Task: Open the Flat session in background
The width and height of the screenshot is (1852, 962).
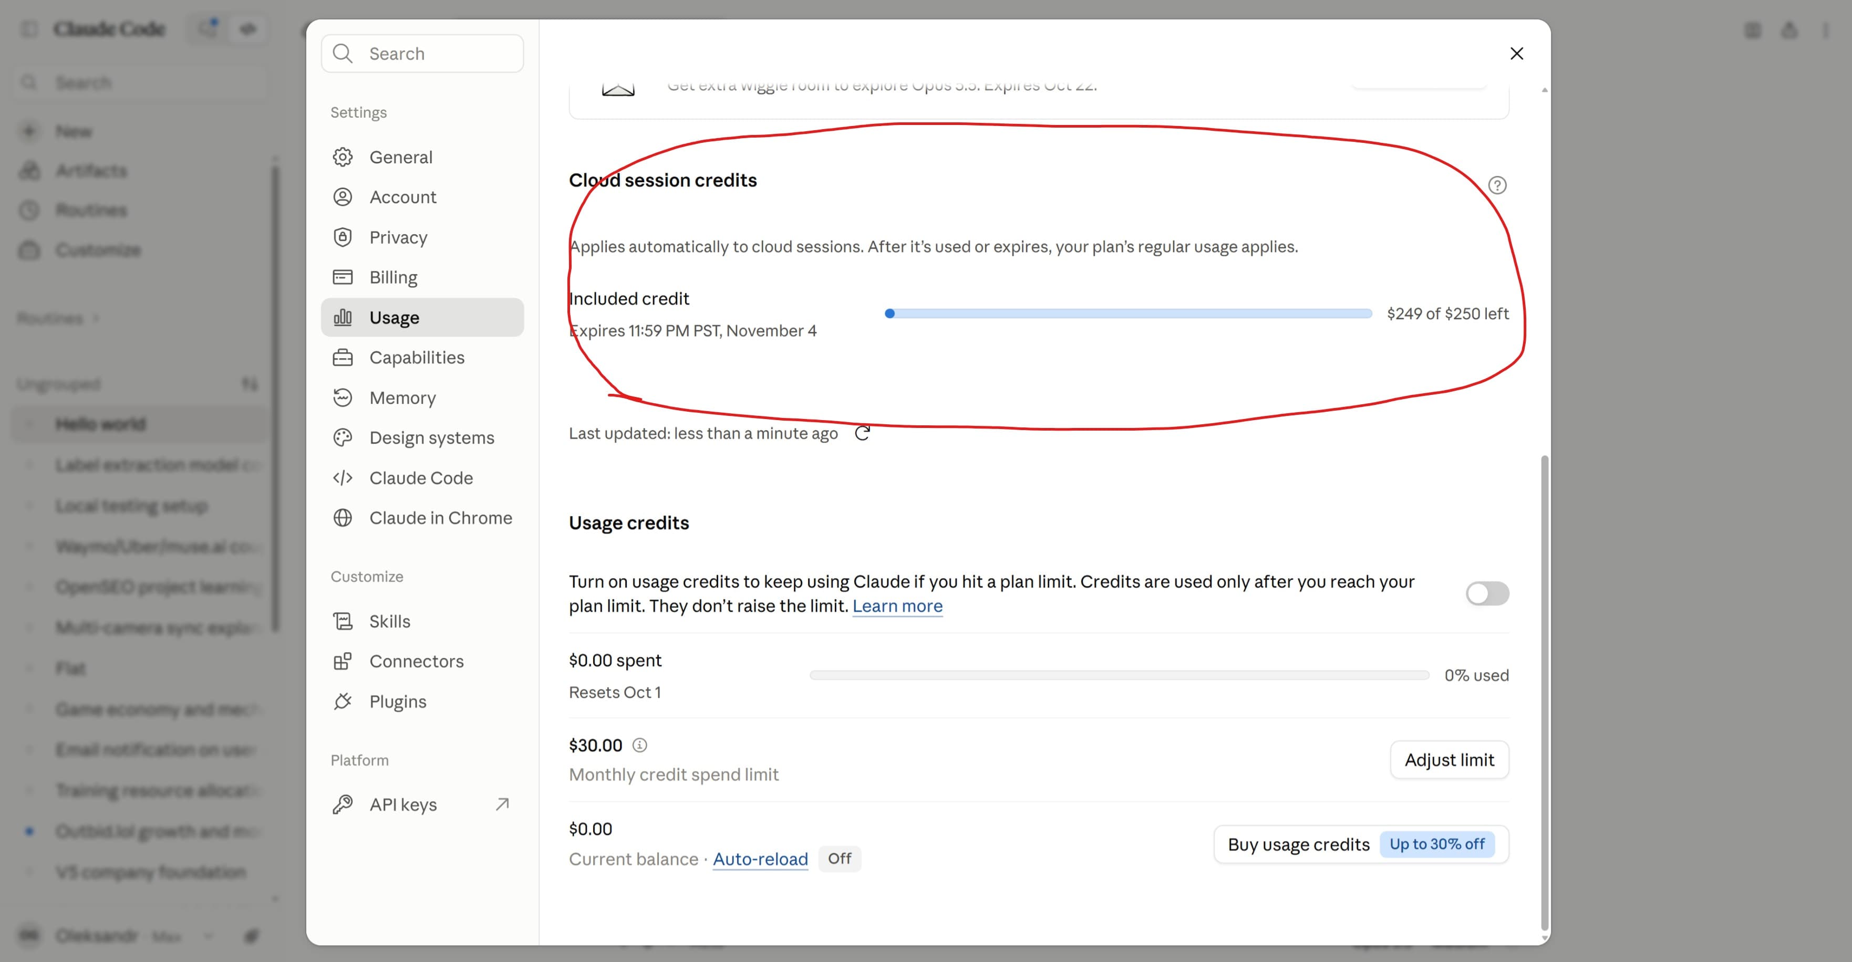Action: pos(141,668)
